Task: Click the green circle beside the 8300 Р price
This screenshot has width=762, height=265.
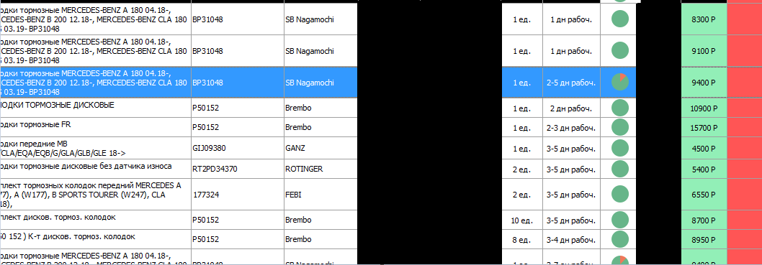Action: pyautogui.click(x=619, y=19)
